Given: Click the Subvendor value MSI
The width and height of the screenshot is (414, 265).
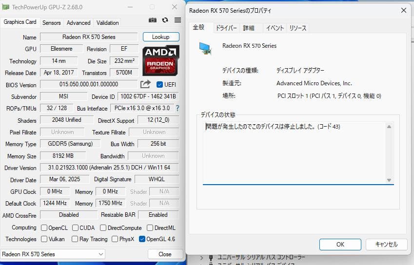Looking at the screenshot, I should tap(63, 96).
